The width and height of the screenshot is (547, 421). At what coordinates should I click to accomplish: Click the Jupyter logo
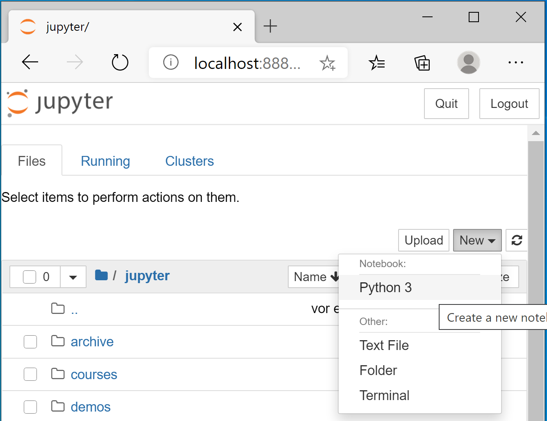tap(60, 103)
